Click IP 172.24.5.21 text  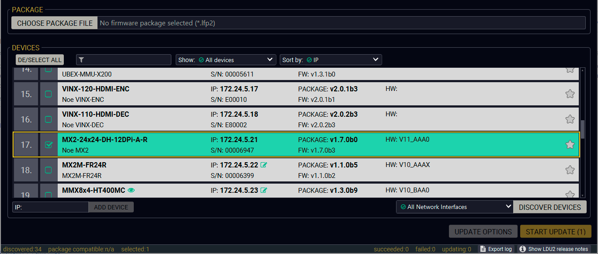234,139
